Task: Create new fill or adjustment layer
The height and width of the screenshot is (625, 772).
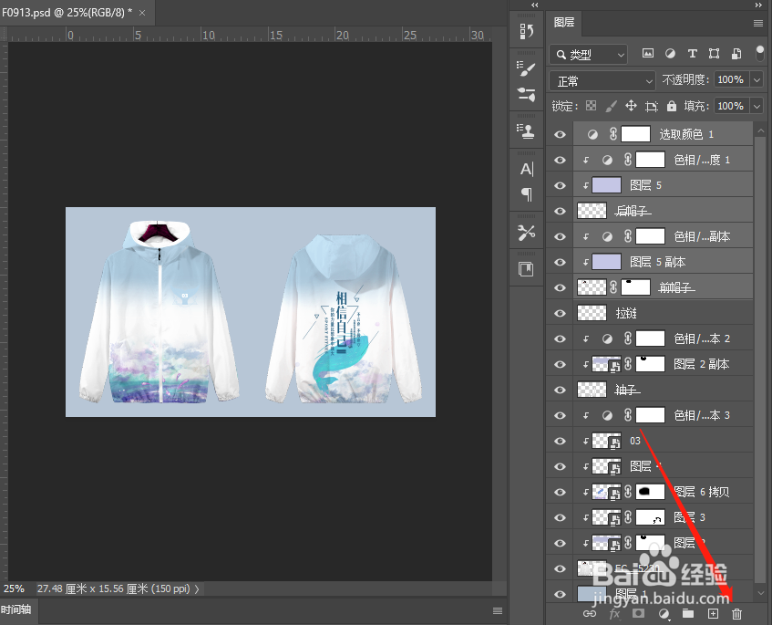Action: tap(664, 614)
